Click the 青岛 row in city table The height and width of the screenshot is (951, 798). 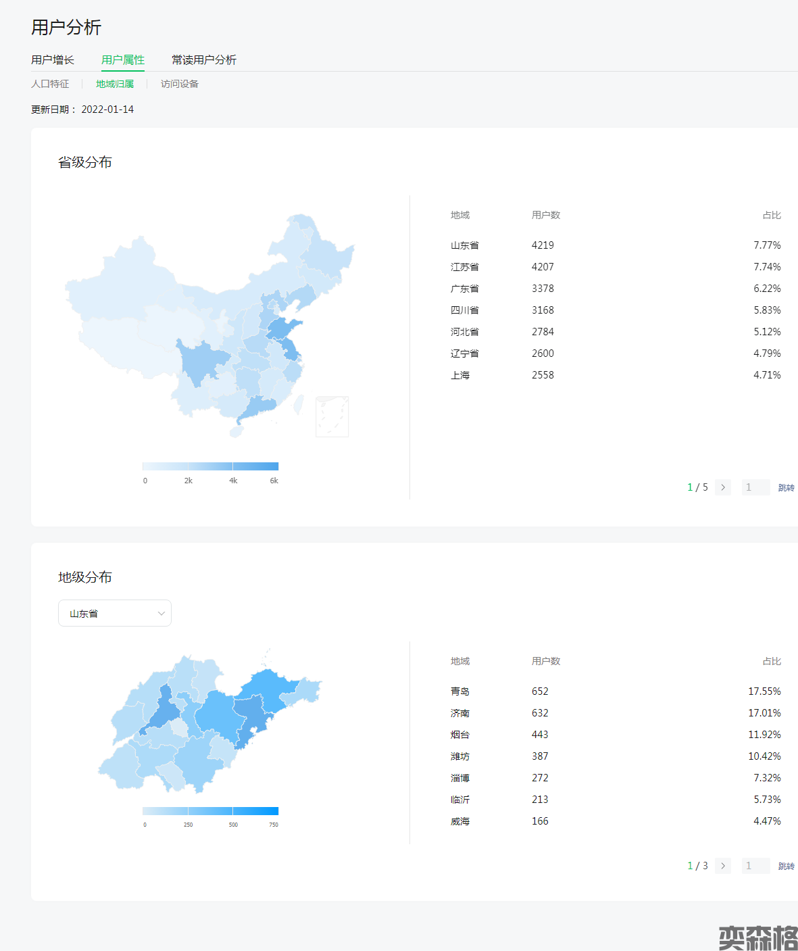pyautogui.click(x=615, y=691)
